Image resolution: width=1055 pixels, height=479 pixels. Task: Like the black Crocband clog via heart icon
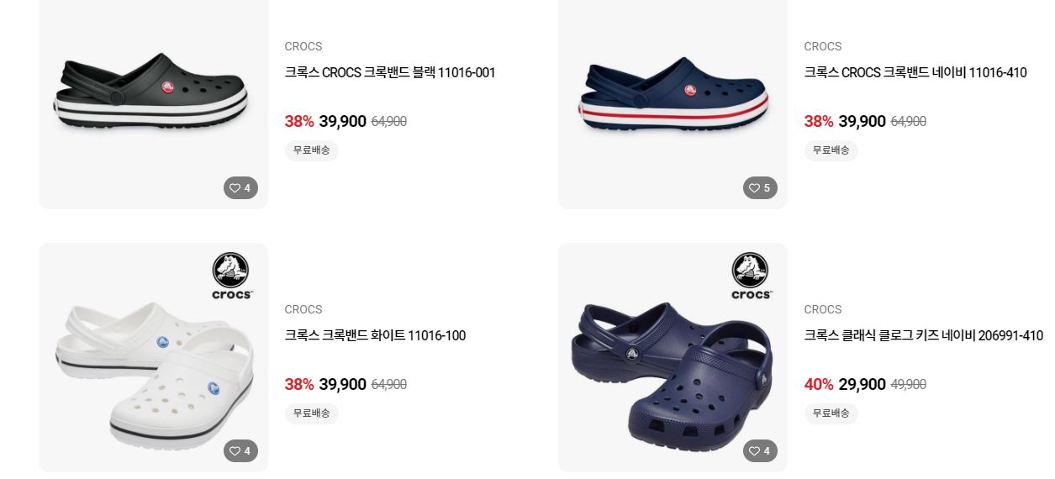coord(240,188)
